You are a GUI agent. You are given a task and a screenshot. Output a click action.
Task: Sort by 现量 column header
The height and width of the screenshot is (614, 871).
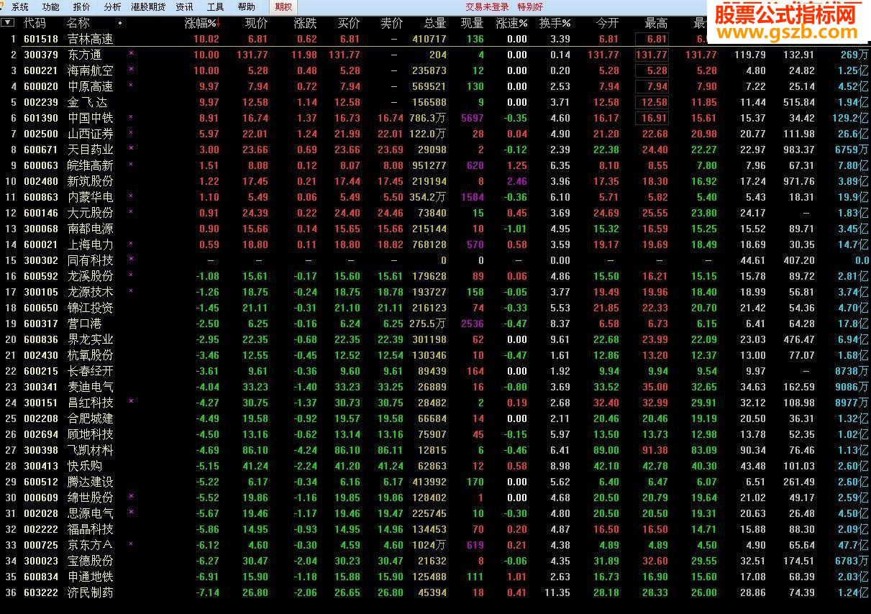pos(472,23)
